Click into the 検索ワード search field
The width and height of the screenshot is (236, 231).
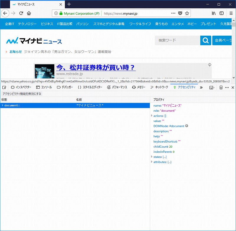178,40
